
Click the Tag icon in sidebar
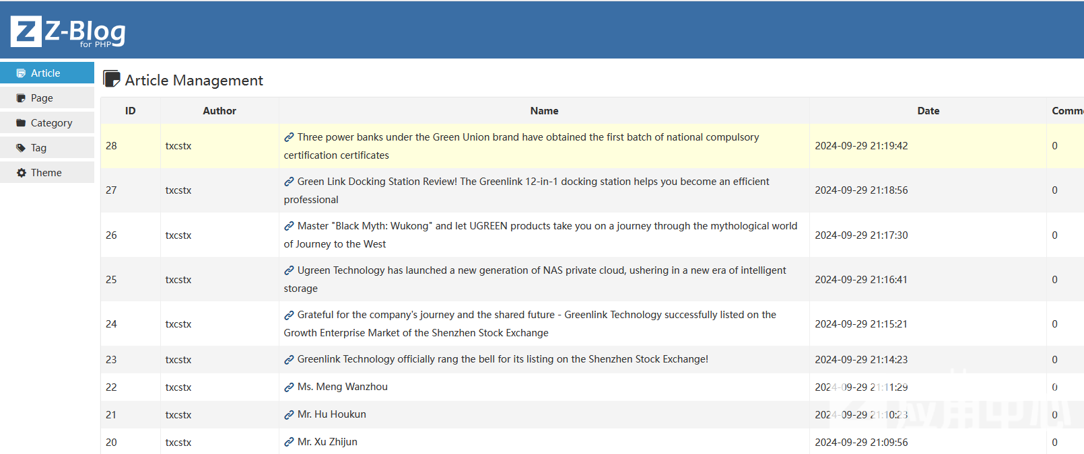21,148
